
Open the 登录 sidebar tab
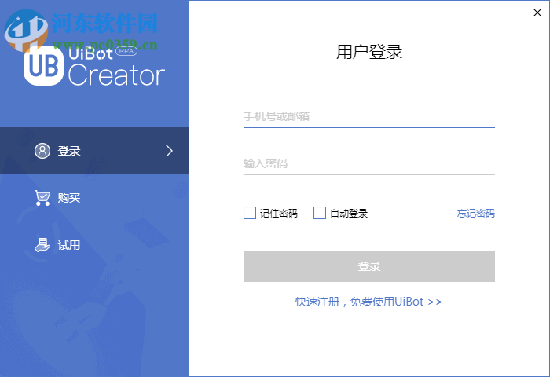click(94, 151)
